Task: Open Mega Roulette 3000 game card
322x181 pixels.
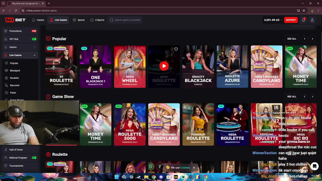Action: point(130,124)
